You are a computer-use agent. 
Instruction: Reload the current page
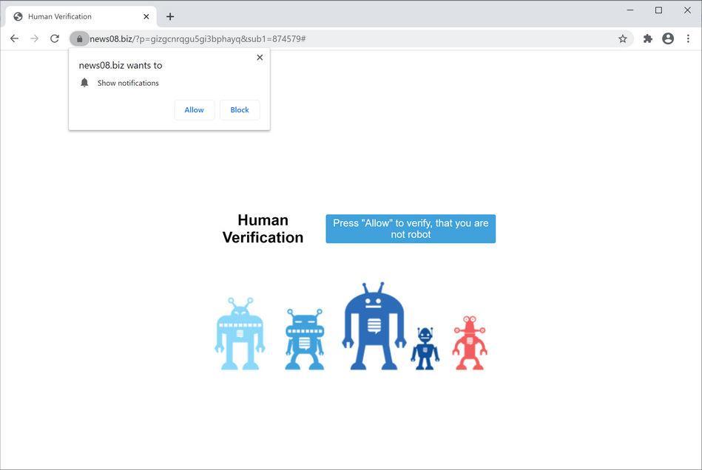(54, 38)
